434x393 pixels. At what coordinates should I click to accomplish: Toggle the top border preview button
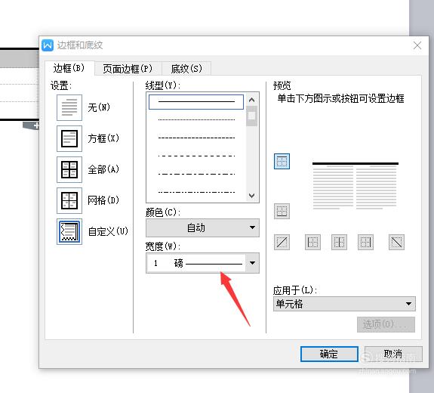coord(282,161)
